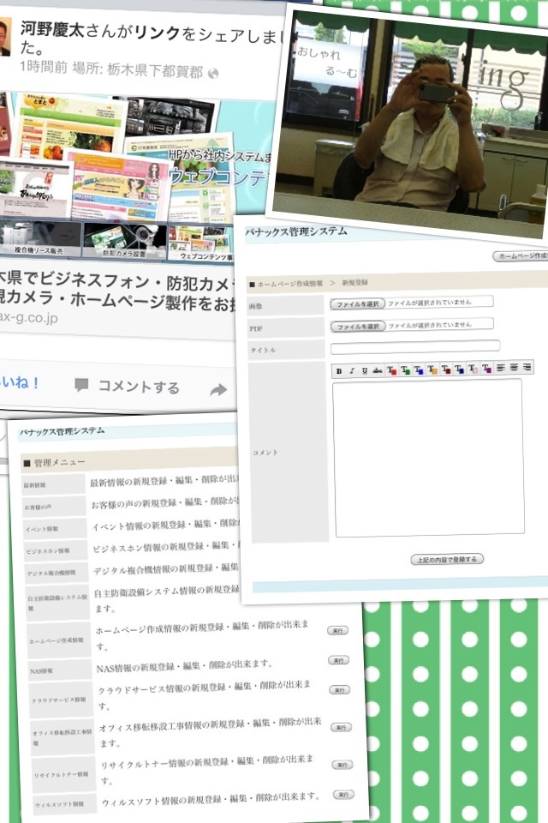This screenshot has height=823, width=548.
Task: Choose the purple text color icon
Action: point(486,368)
